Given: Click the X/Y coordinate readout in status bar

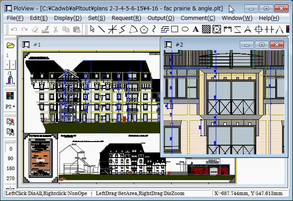Looking at the screenshot, I should point(248,193).
